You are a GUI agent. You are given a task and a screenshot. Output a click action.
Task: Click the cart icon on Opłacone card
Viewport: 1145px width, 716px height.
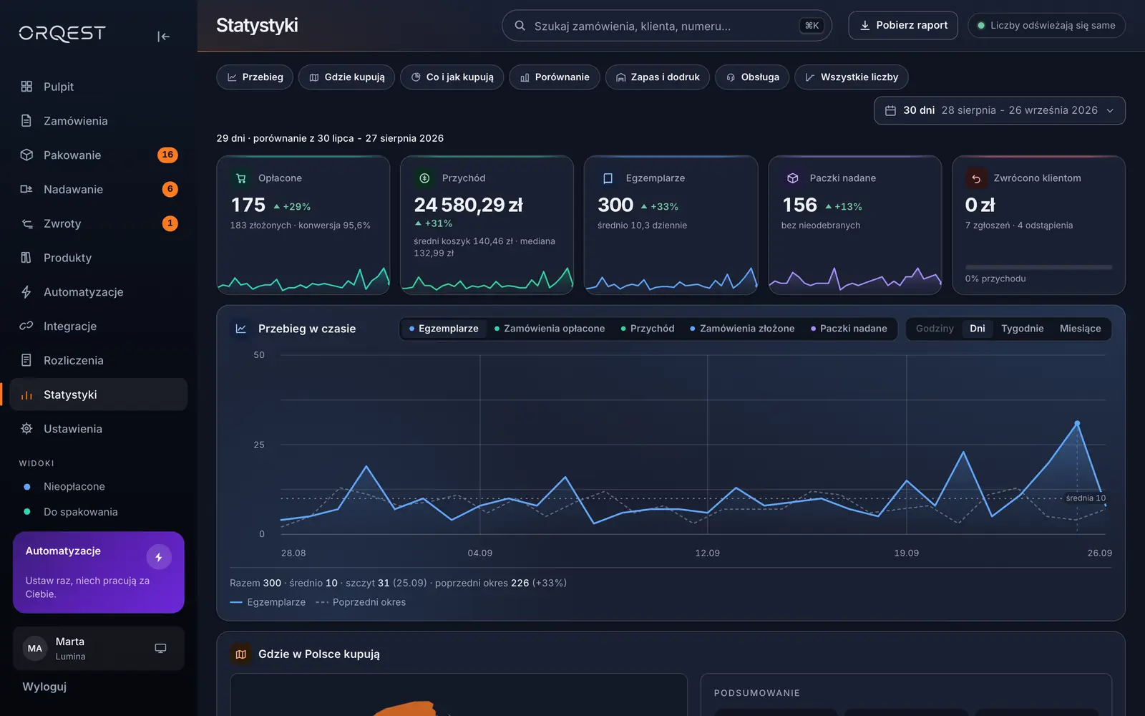[241, 178]
